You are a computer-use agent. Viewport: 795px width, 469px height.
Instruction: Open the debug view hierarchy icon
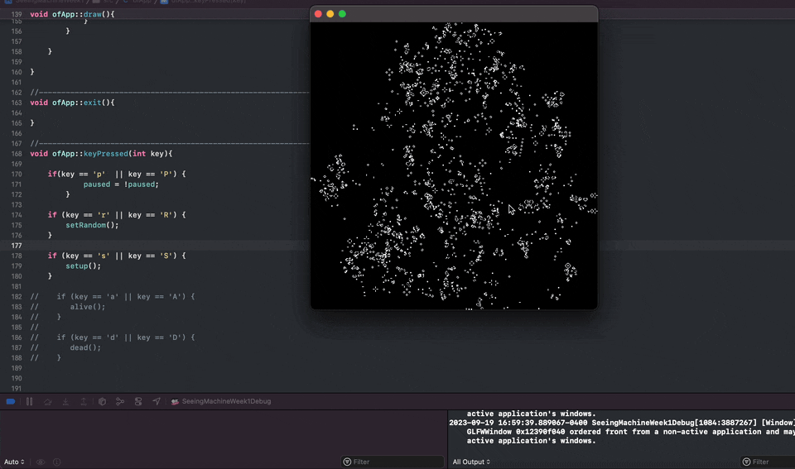click(102, 401)
